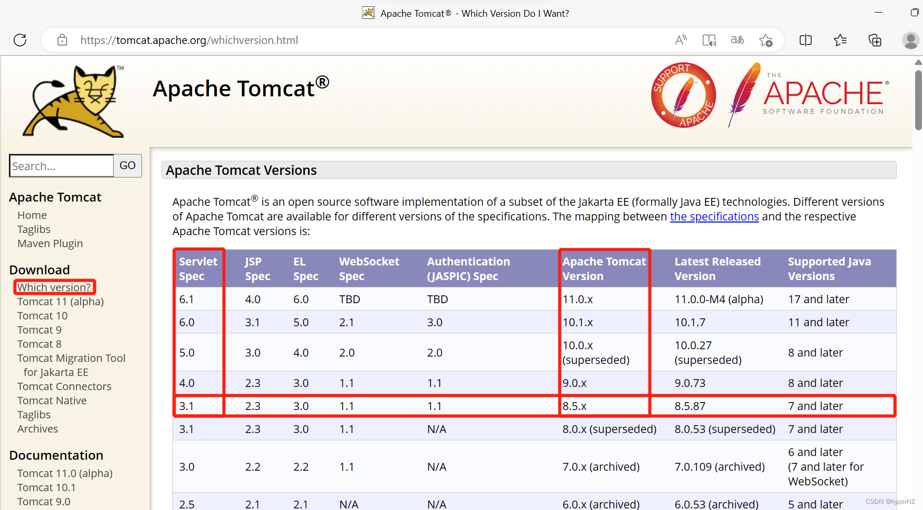The image size is (923, 510).
Task: Click the 'Latest Released Version' column header
Action: coord(717,269)
